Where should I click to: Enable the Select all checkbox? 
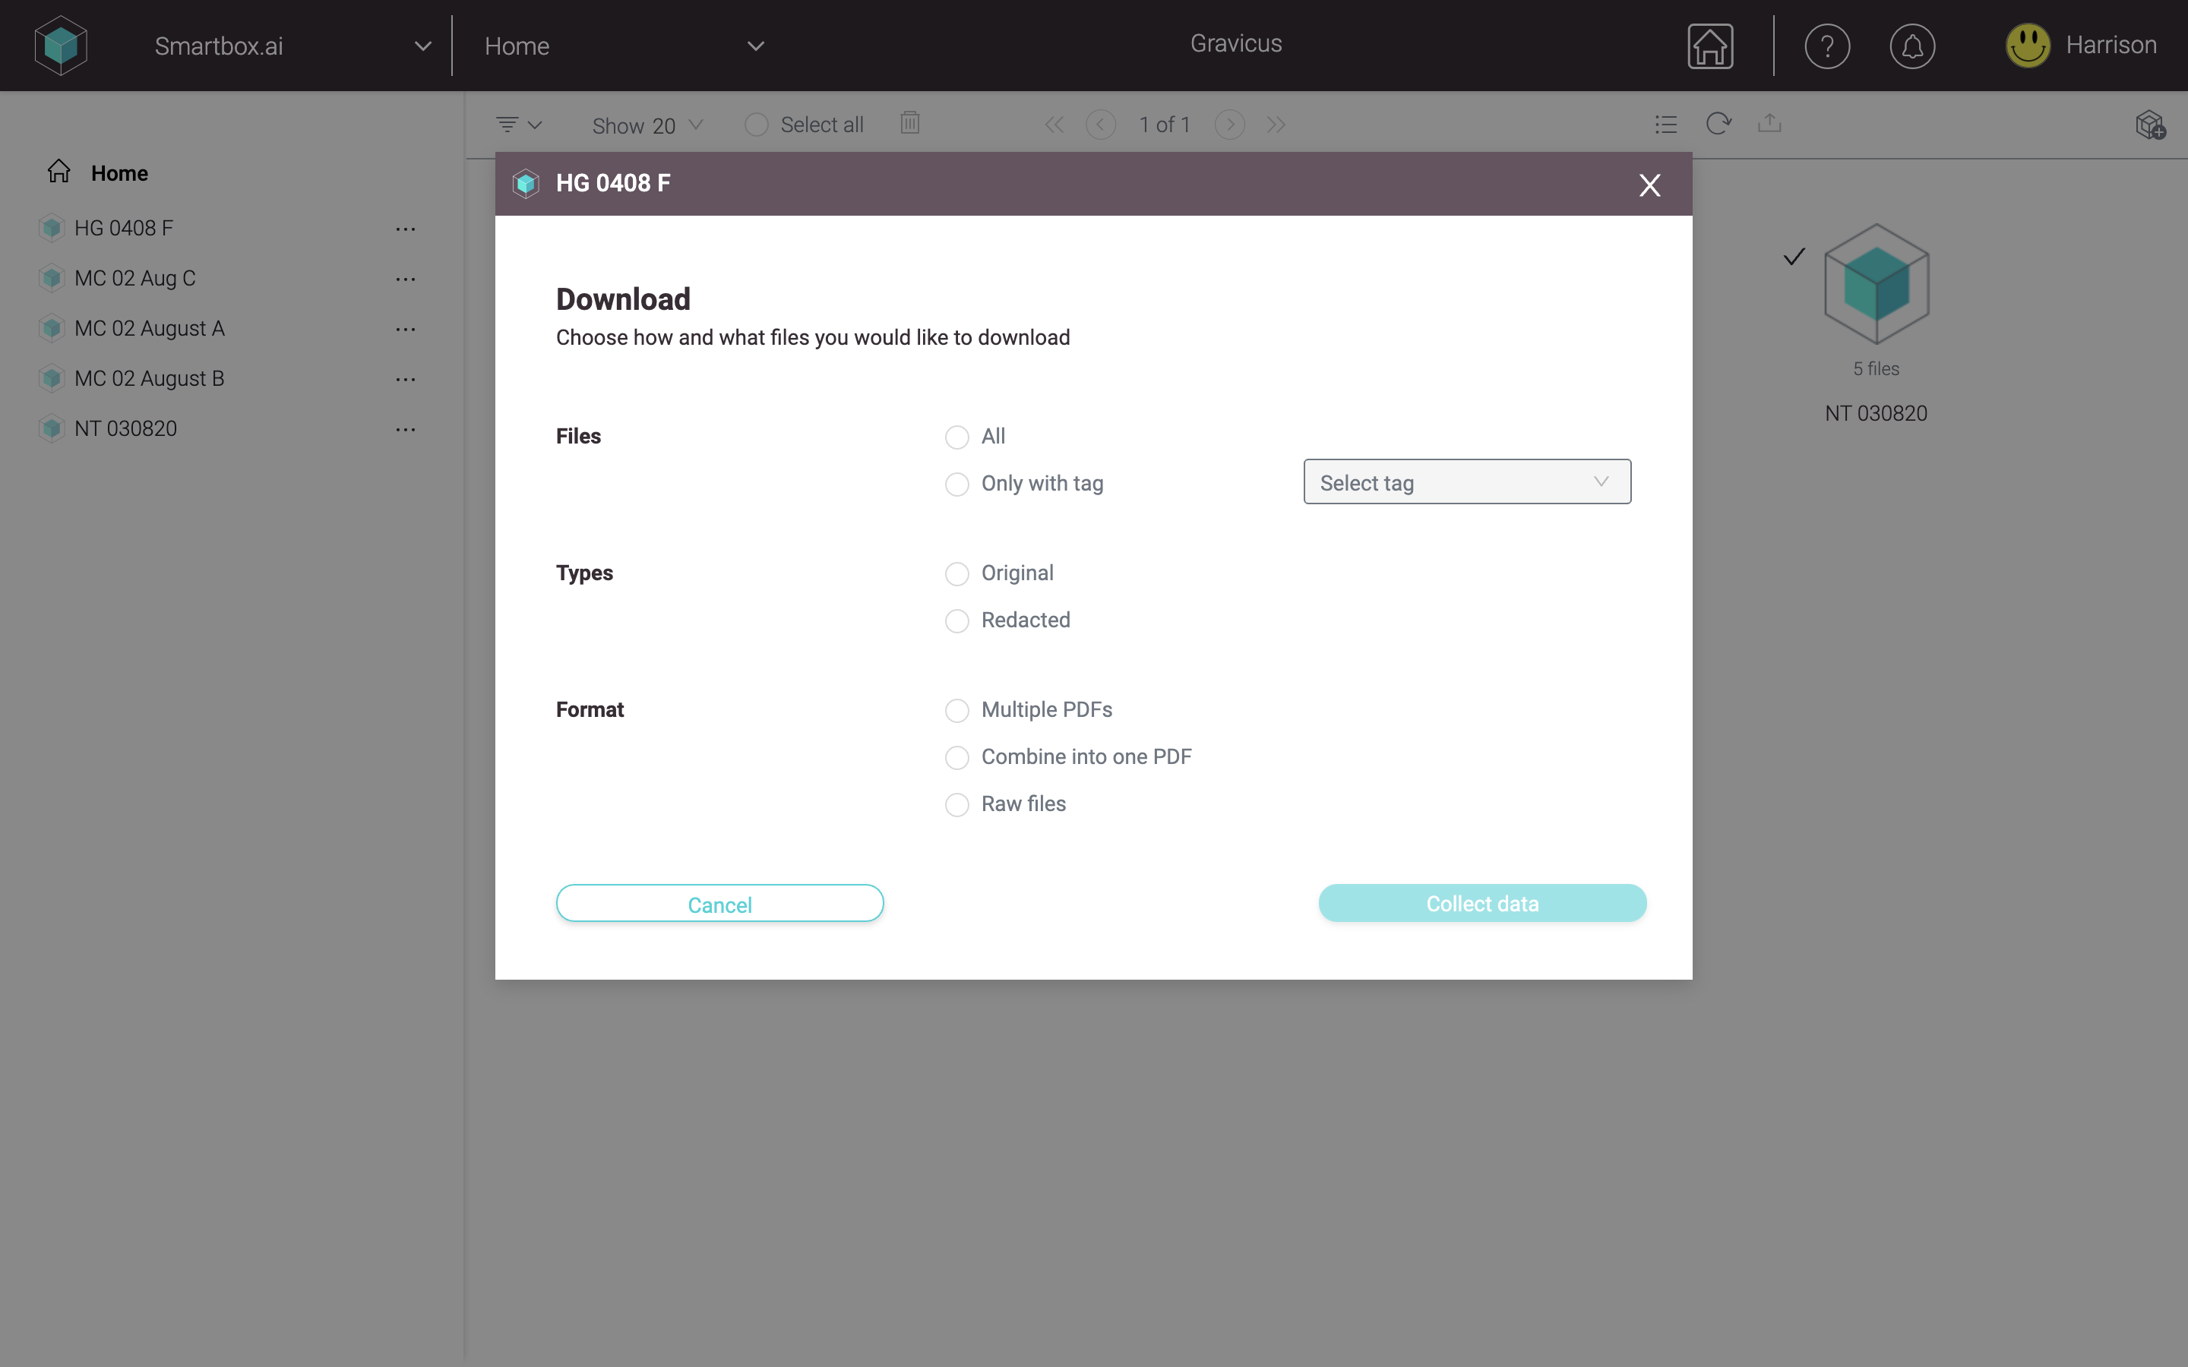[757, 124]
